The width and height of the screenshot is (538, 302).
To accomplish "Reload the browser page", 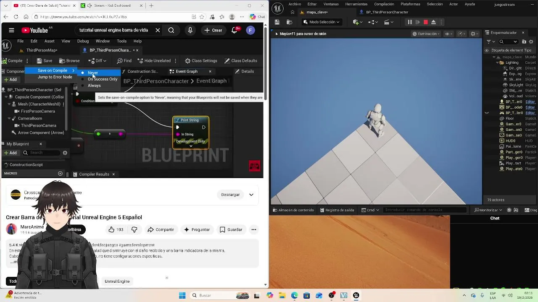I will [x=16, y=17].
